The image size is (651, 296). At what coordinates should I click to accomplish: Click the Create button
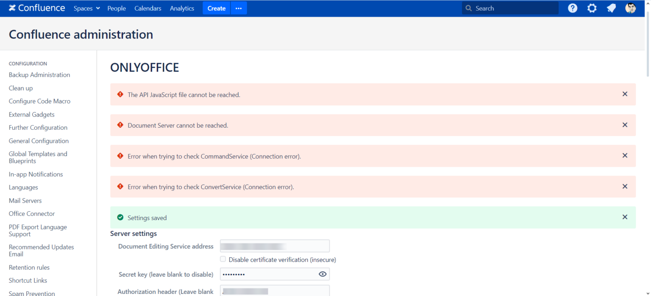(x=216, y=8)
